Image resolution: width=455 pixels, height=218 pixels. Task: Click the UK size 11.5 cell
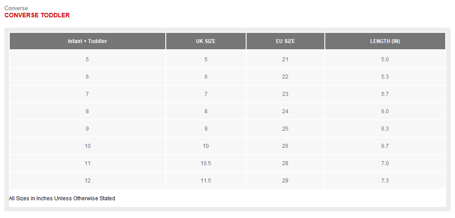point(206,181)
